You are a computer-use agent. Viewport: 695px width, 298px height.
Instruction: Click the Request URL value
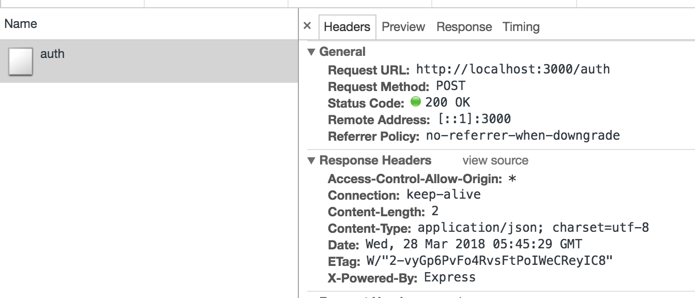[x=512, y=69]
